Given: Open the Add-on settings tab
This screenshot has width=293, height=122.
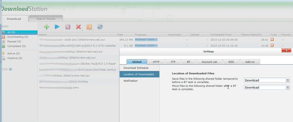Looking at the screenshot, I should 250,62.
